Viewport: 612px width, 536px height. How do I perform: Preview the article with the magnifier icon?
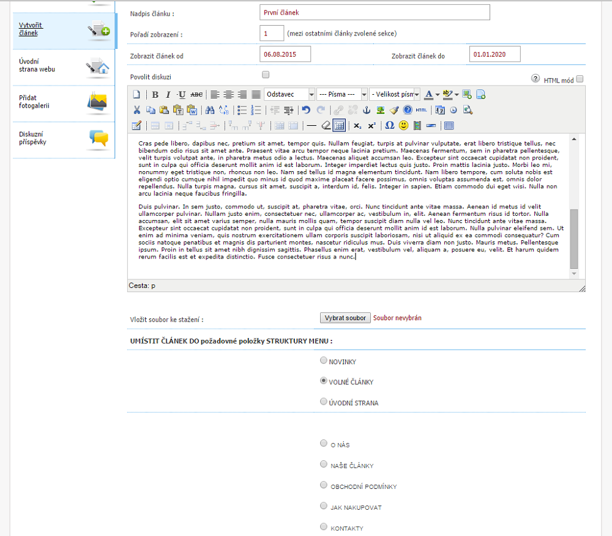click(x=468, y=110)
